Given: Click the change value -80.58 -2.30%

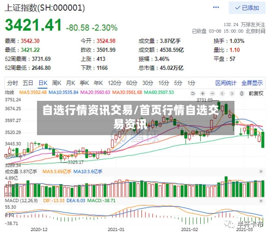Looking at the screenshot, I should (x=92, y=28).
